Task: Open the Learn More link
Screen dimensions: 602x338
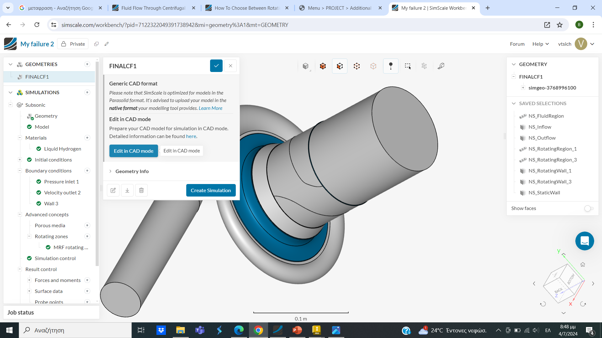Action: pyautogui.click(x=210, y=108)
